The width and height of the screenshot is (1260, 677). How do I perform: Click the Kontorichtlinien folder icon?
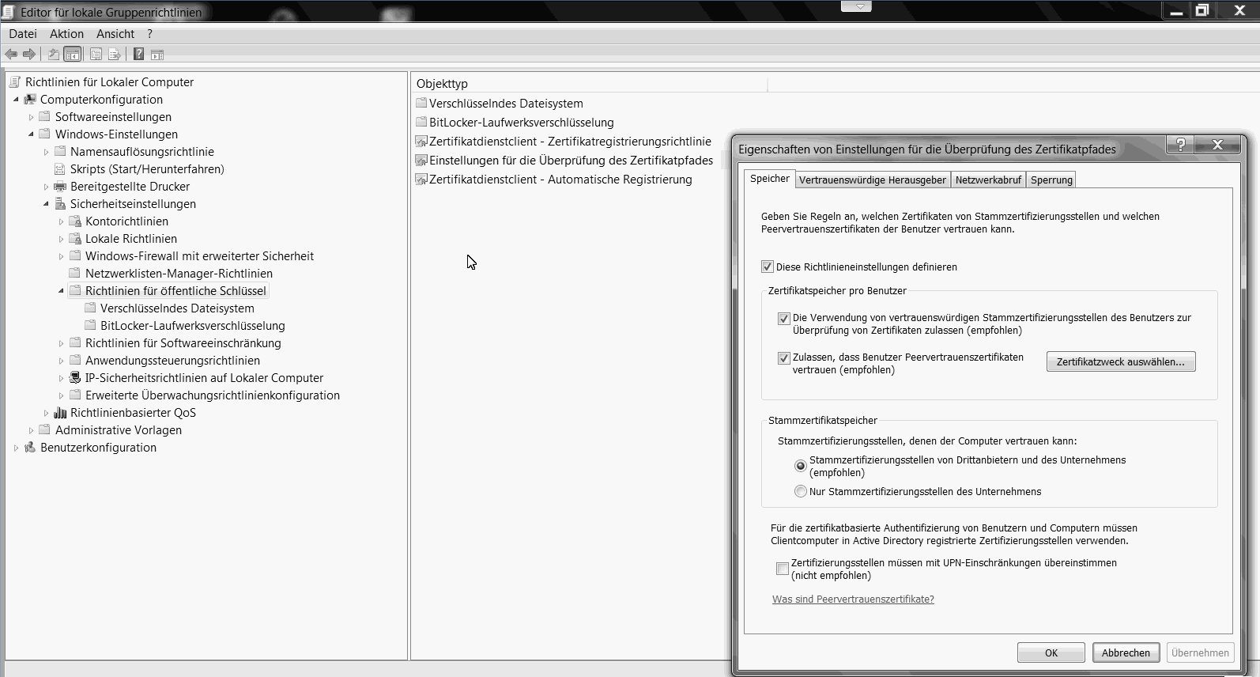point(75,221)
